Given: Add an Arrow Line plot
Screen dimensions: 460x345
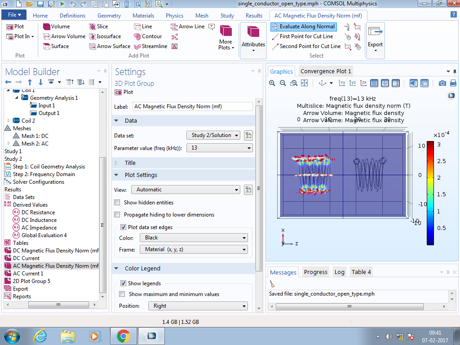Looking at the screenshot, I should pos(188,27).
